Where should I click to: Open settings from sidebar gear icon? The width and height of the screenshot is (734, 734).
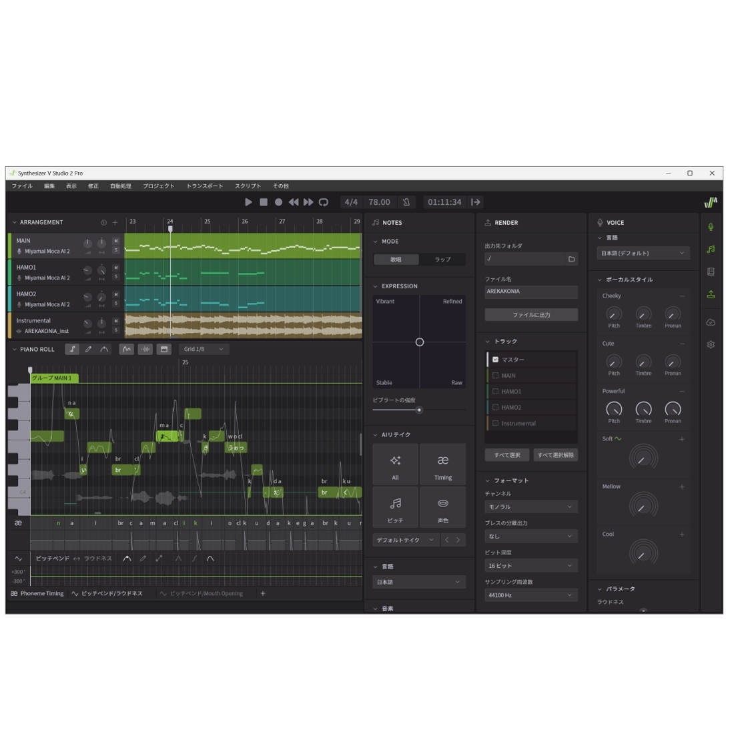click(x=711, y=344)
